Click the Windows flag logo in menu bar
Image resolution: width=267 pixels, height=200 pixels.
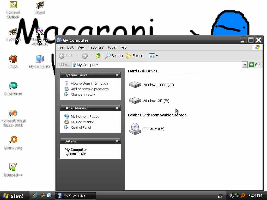click(x=257, y=47)
